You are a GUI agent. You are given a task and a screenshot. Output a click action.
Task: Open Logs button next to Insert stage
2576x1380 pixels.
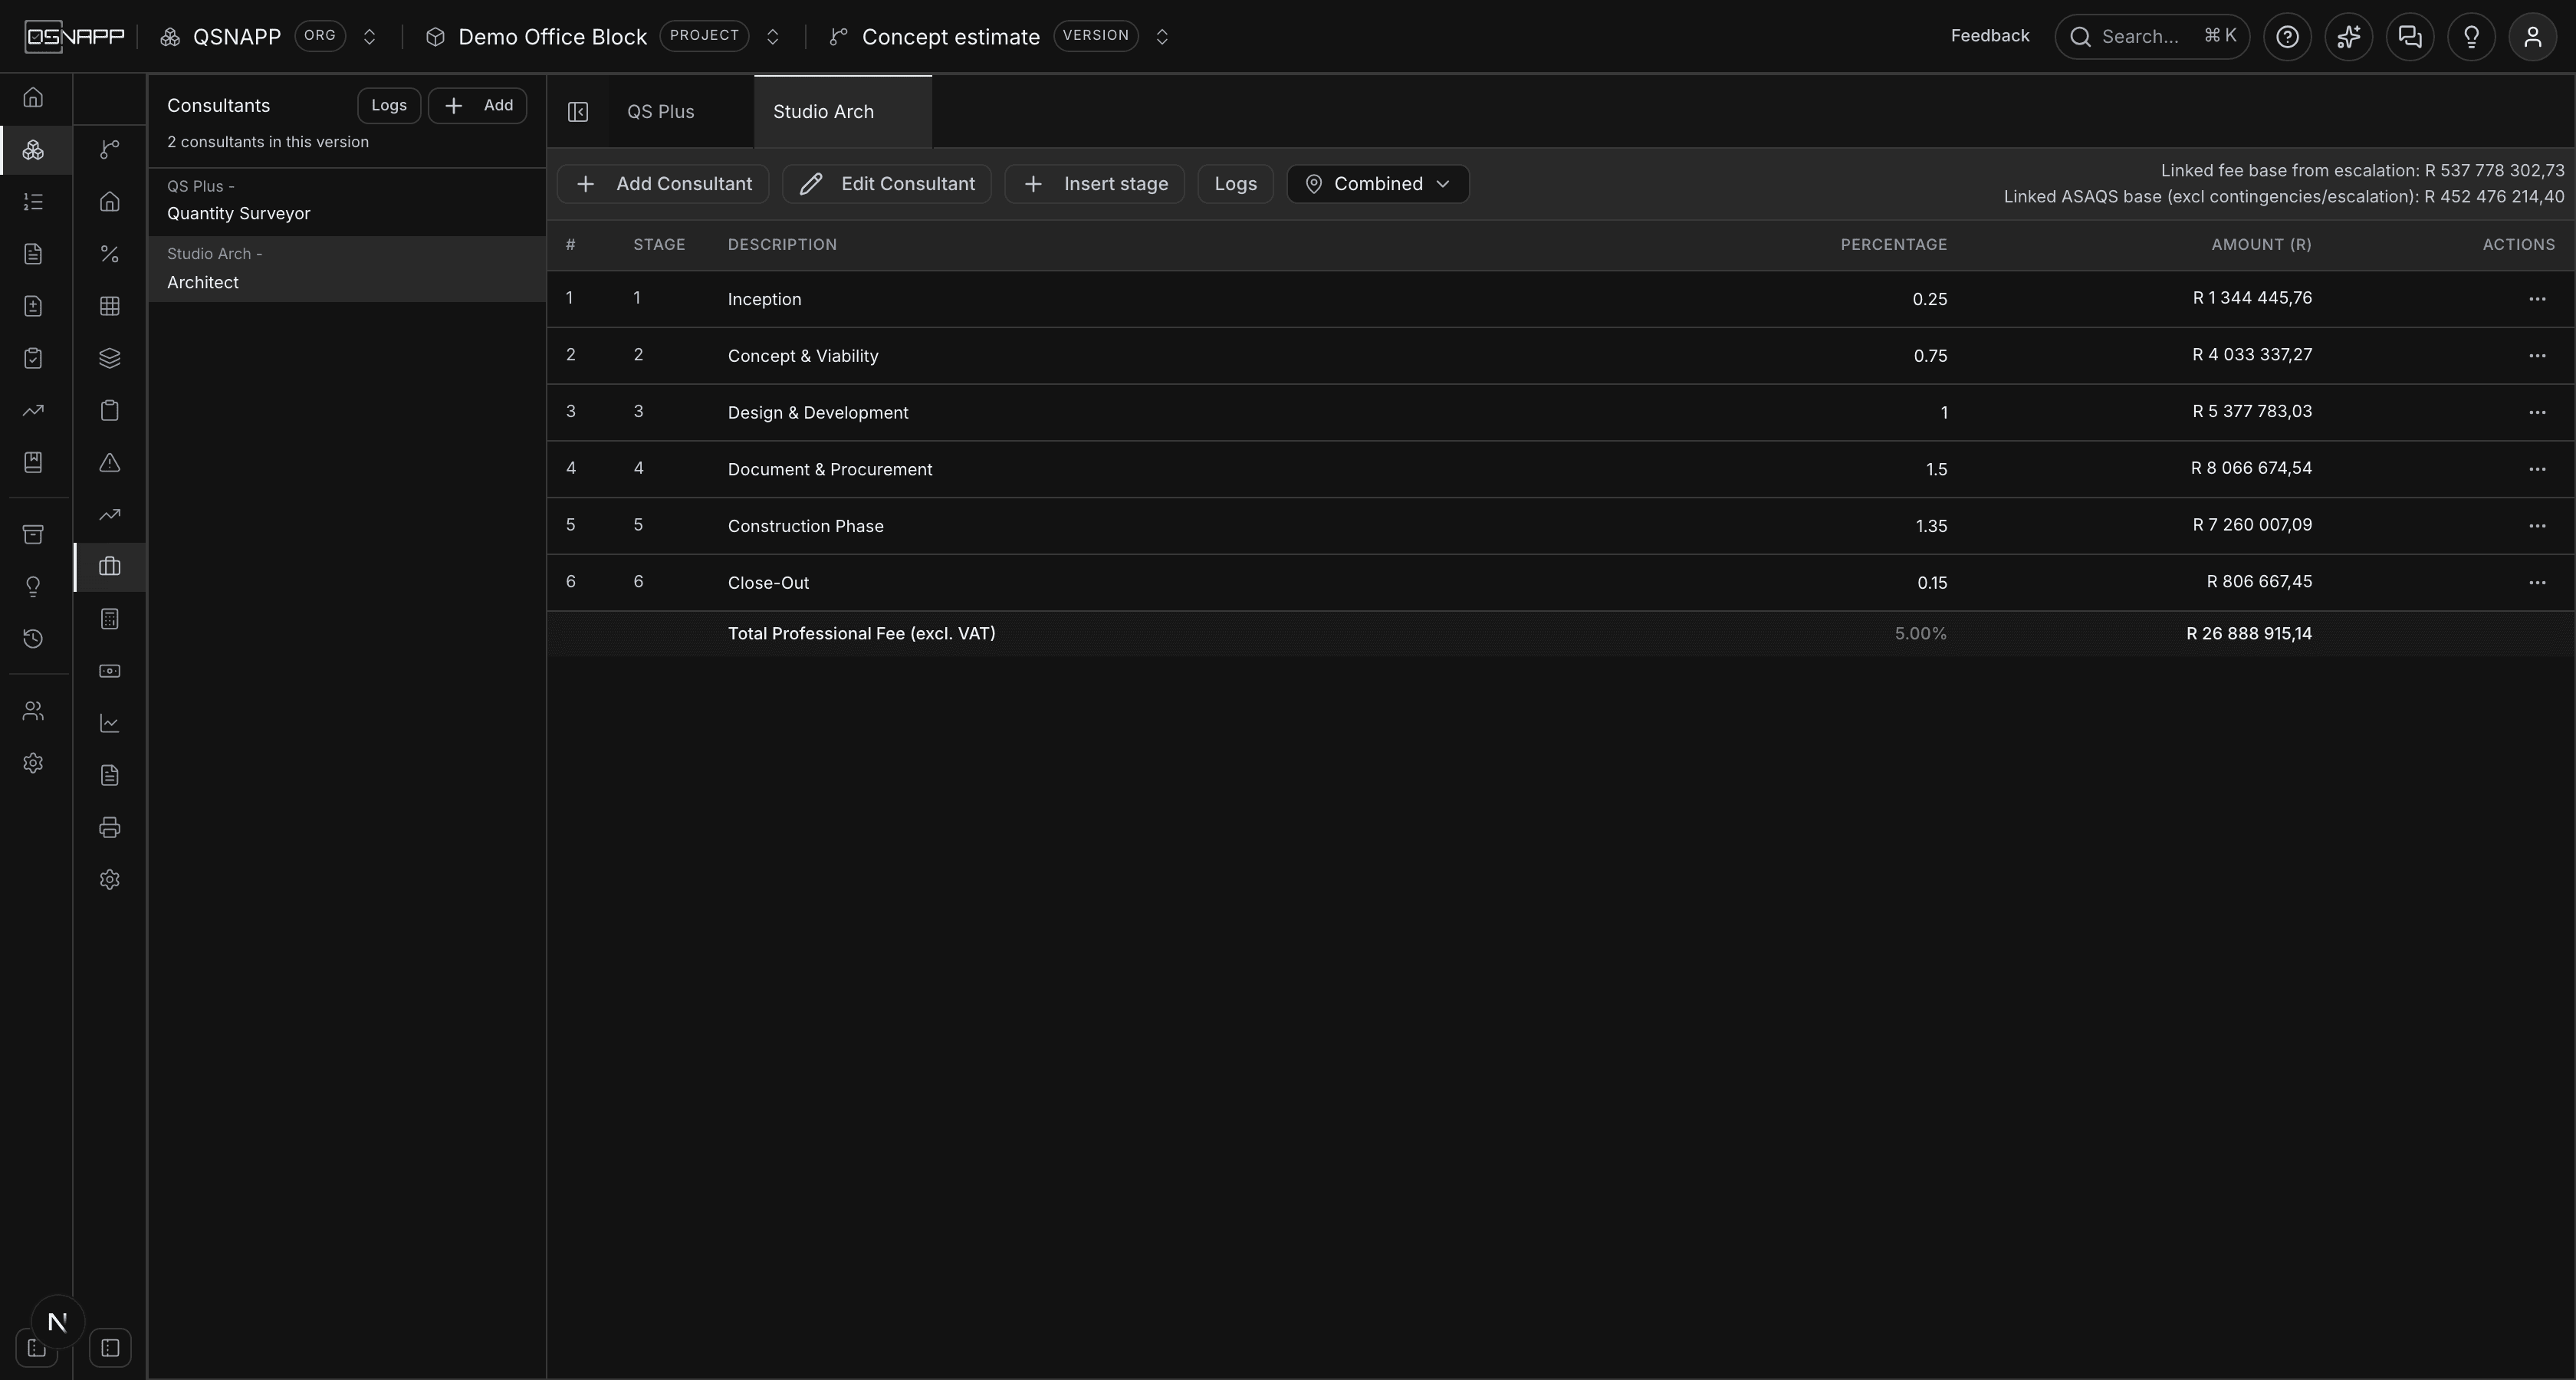coord(1235,184)
